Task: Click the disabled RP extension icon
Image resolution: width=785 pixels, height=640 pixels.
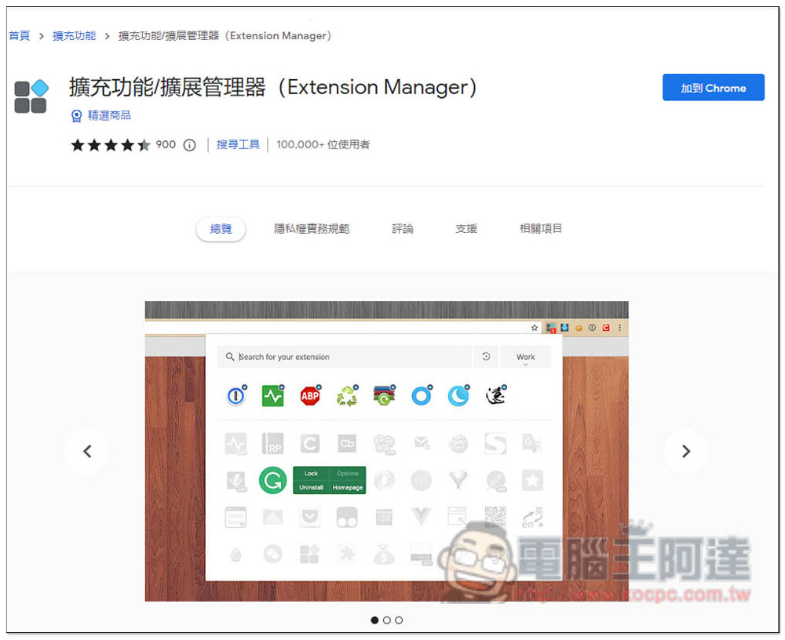Action: [x=273, y=443]
